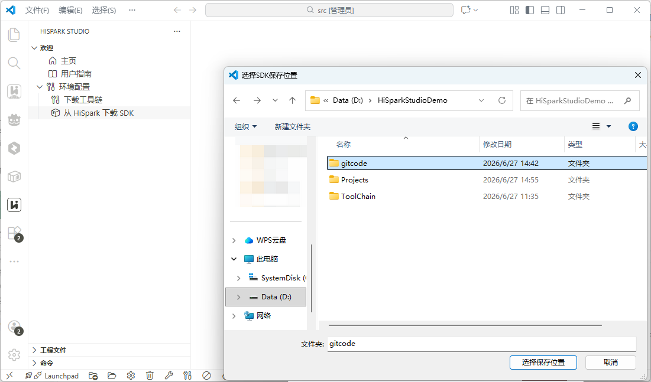This screenshot has height=382, width=651.
Task: Click the gear settings icon in status bar
Action: [131, 376]
